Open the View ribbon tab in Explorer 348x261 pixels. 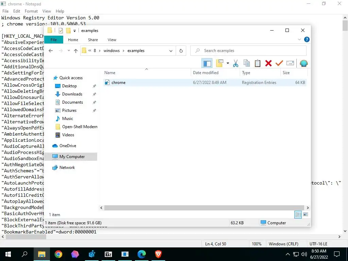[112, 40]
